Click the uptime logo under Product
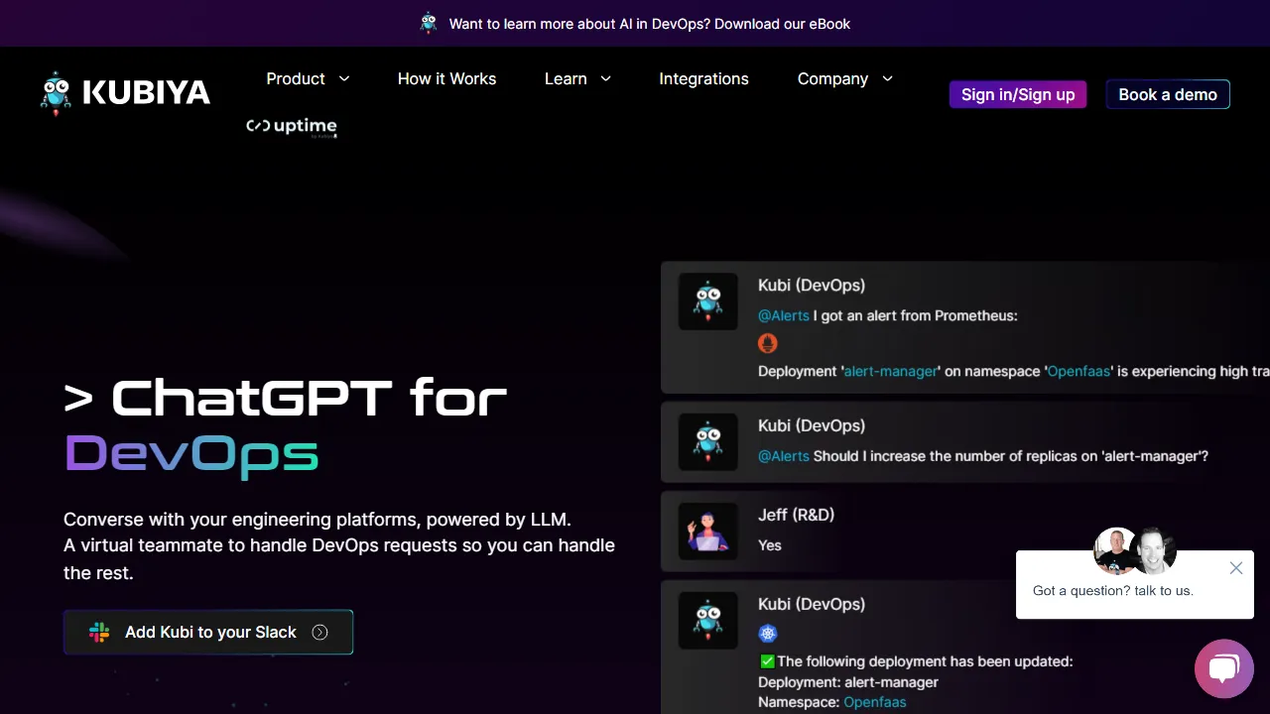1270x714 pixels. point(292,127)
